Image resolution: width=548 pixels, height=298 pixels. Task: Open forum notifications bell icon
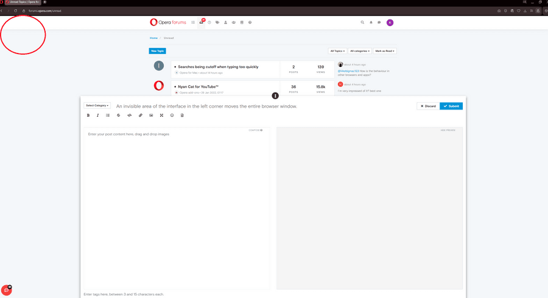click(371, 23)
